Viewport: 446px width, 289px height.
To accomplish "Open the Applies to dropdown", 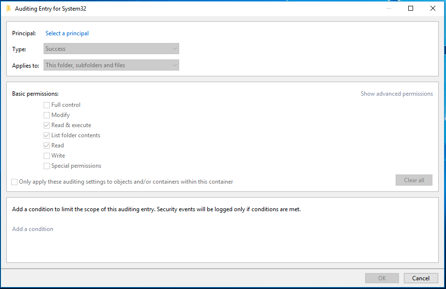I will click(111, 65).
